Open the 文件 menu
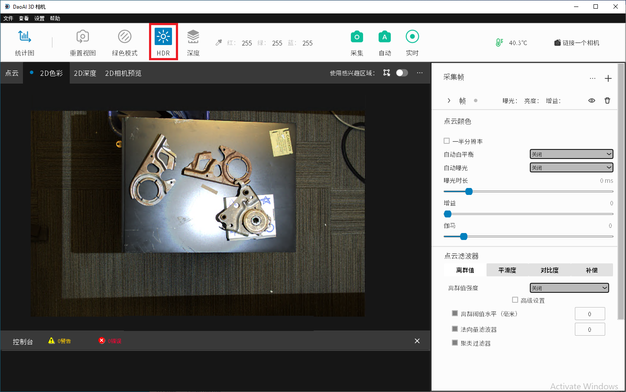 8,18
